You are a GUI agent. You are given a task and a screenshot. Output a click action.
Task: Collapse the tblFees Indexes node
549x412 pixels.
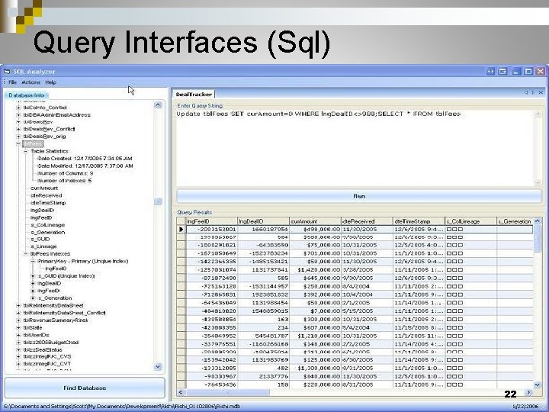pos(26,253)
